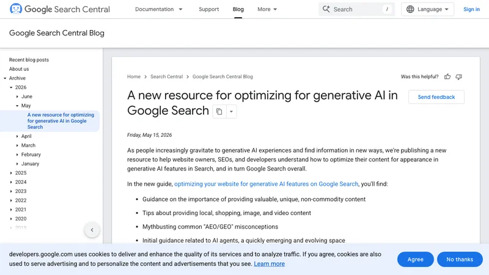The height and width of the screenshot is (275, 489).
Task: Expand the June archive month
Action: tap(17, 97)
